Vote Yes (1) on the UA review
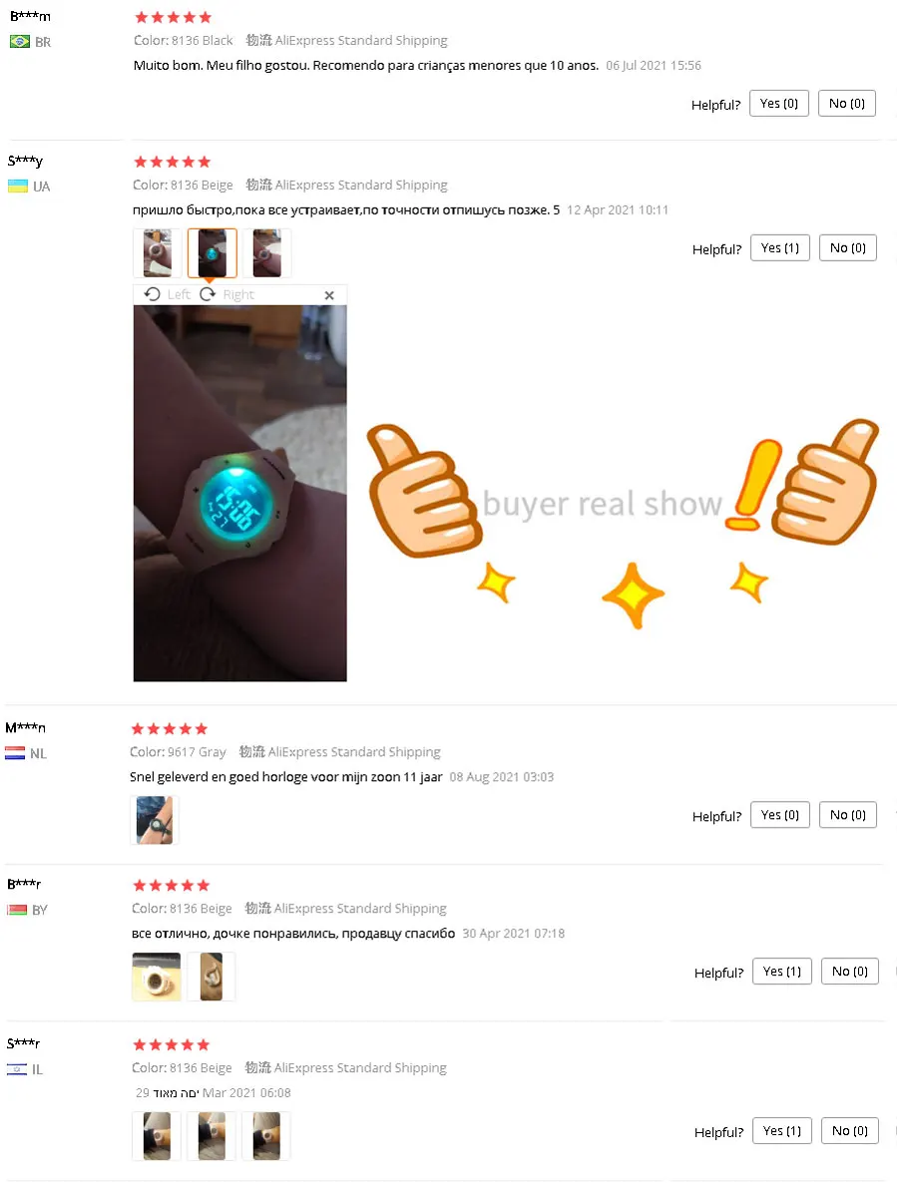 pos(780,248)
